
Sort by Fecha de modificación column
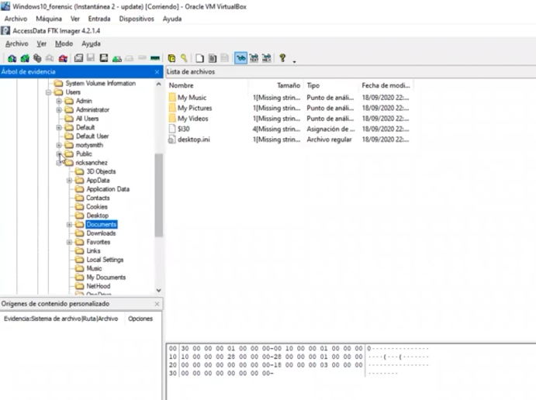click(x=386, y=85)
